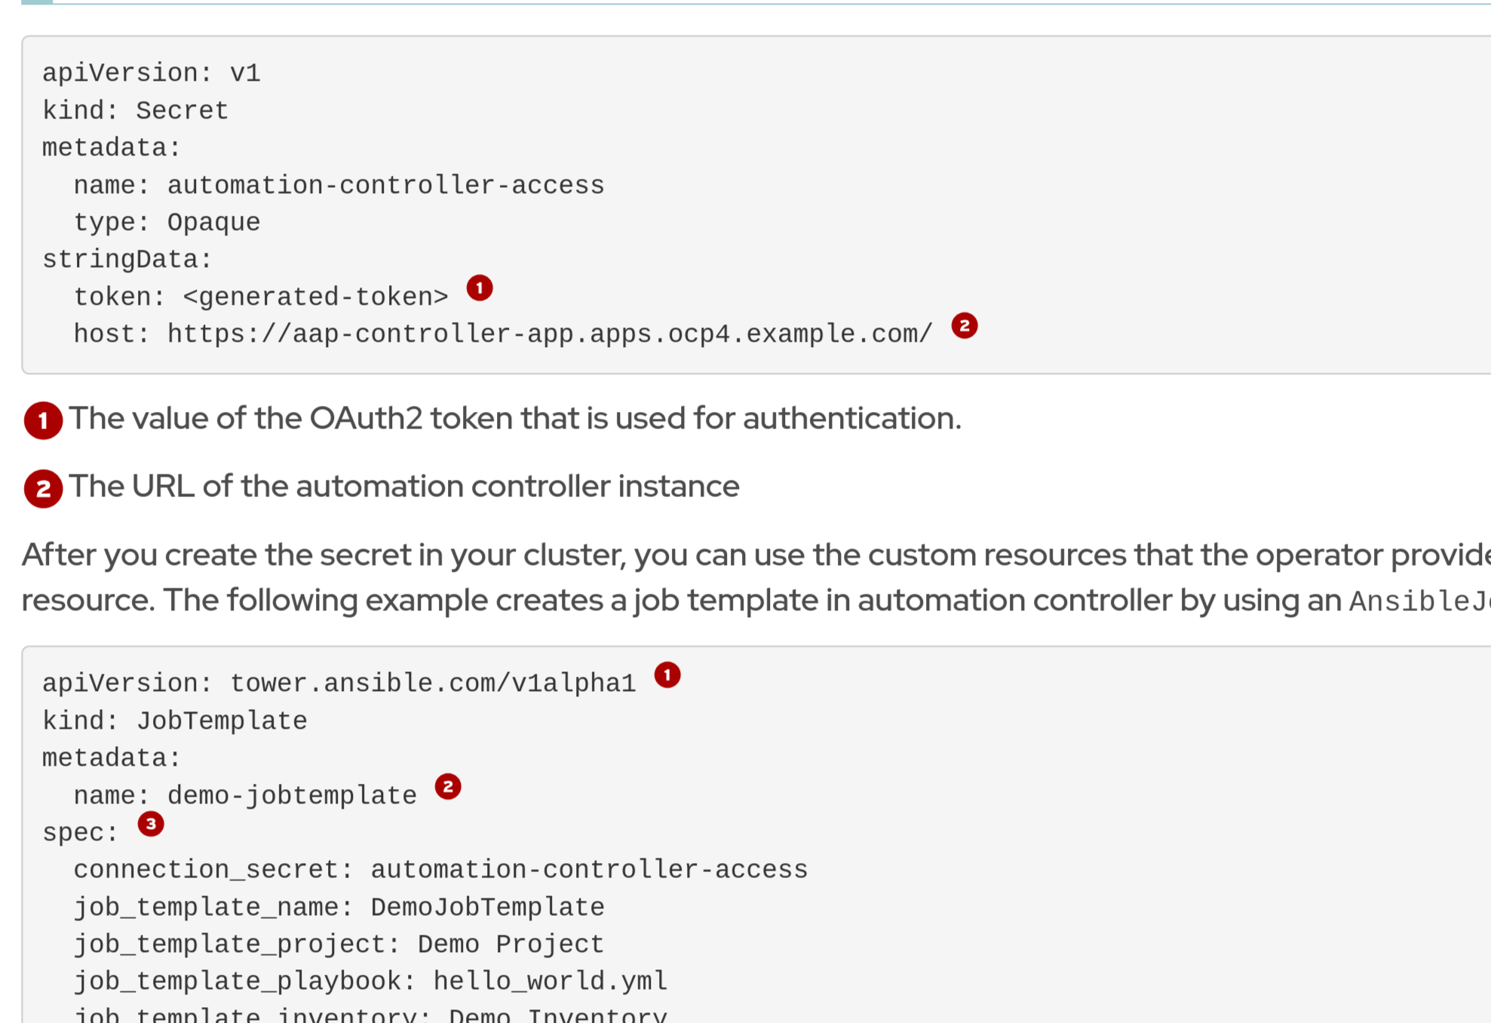Click the connection_secret line in the spec
The height and width of the screenshot is (1023, 1491).
440,870
